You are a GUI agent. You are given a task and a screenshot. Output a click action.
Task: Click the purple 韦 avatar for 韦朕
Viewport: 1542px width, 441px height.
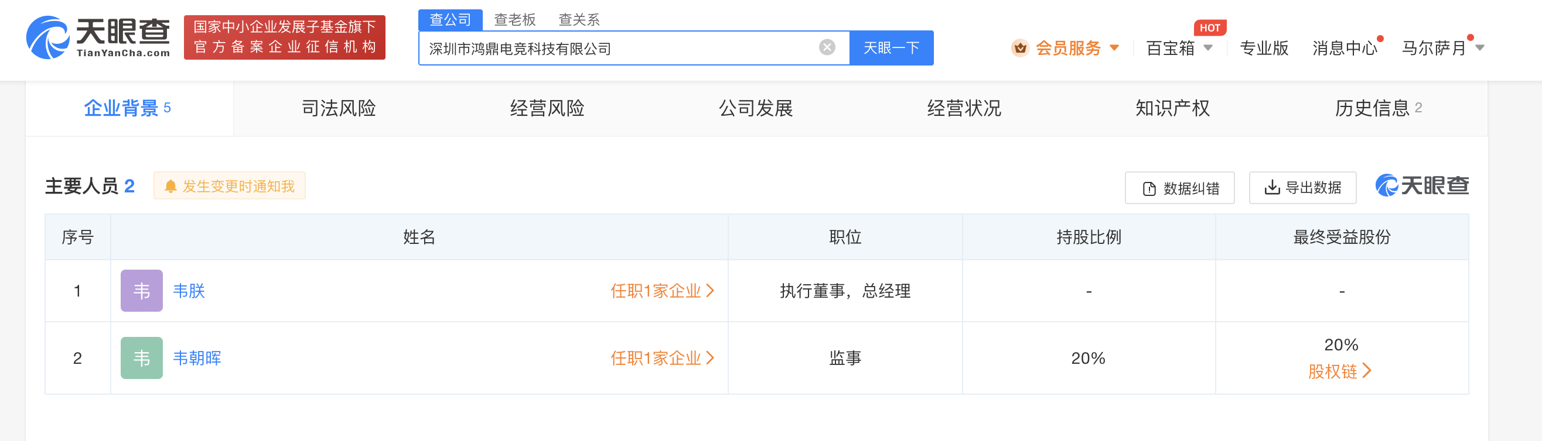point(142,291)
